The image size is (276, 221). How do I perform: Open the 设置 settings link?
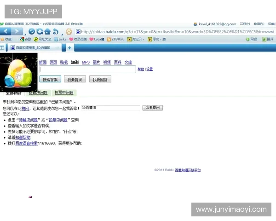tap(149, 69)
